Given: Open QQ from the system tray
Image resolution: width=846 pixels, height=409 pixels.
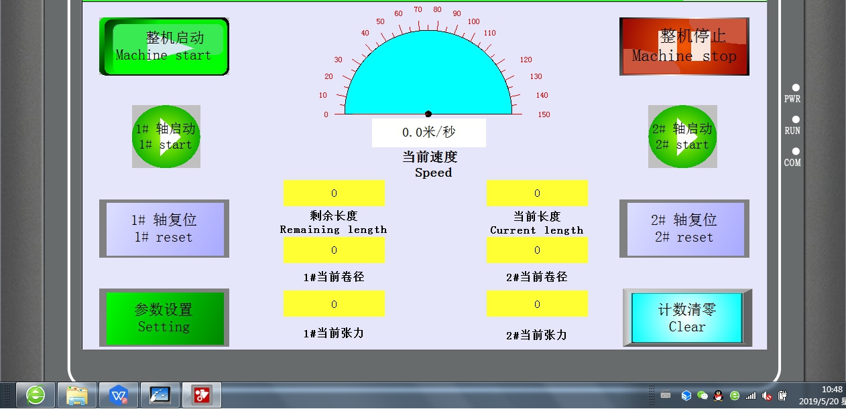Looking at the screenshot, I should pos(718,396).
